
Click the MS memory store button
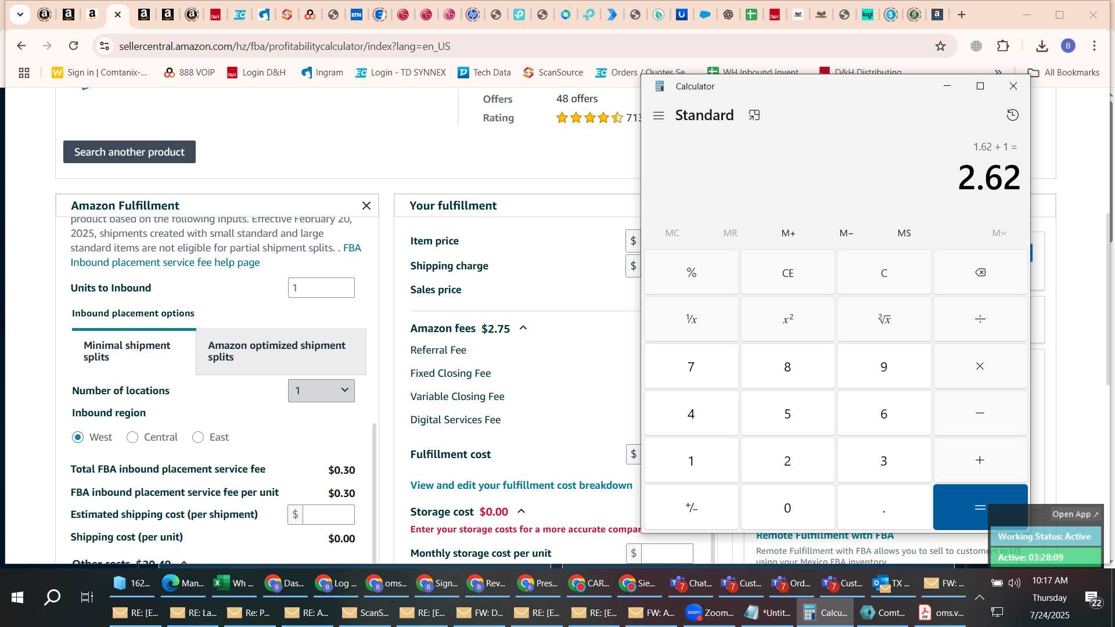[904, 233]
